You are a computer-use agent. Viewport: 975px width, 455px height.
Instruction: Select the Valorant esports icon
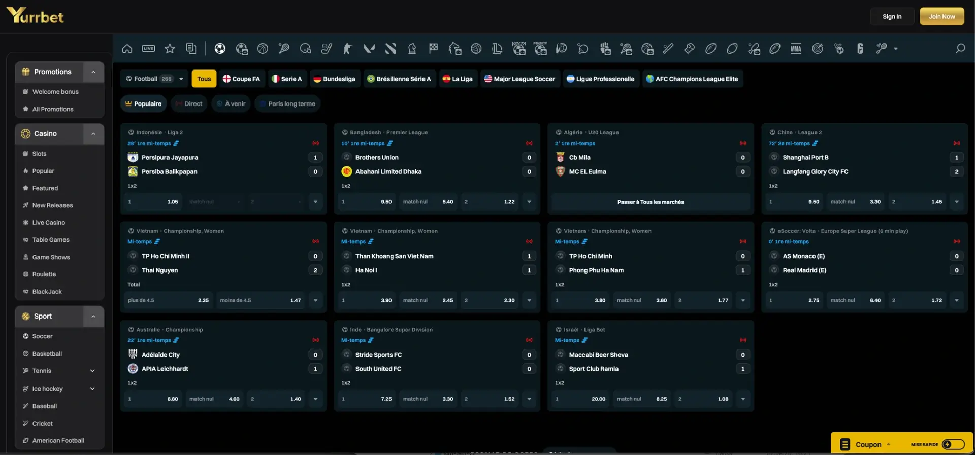click(x=369, y=49)
